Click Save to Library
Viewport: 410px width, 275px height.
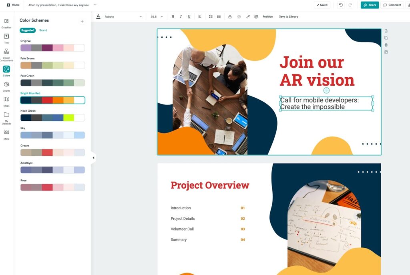coord(288,16)
